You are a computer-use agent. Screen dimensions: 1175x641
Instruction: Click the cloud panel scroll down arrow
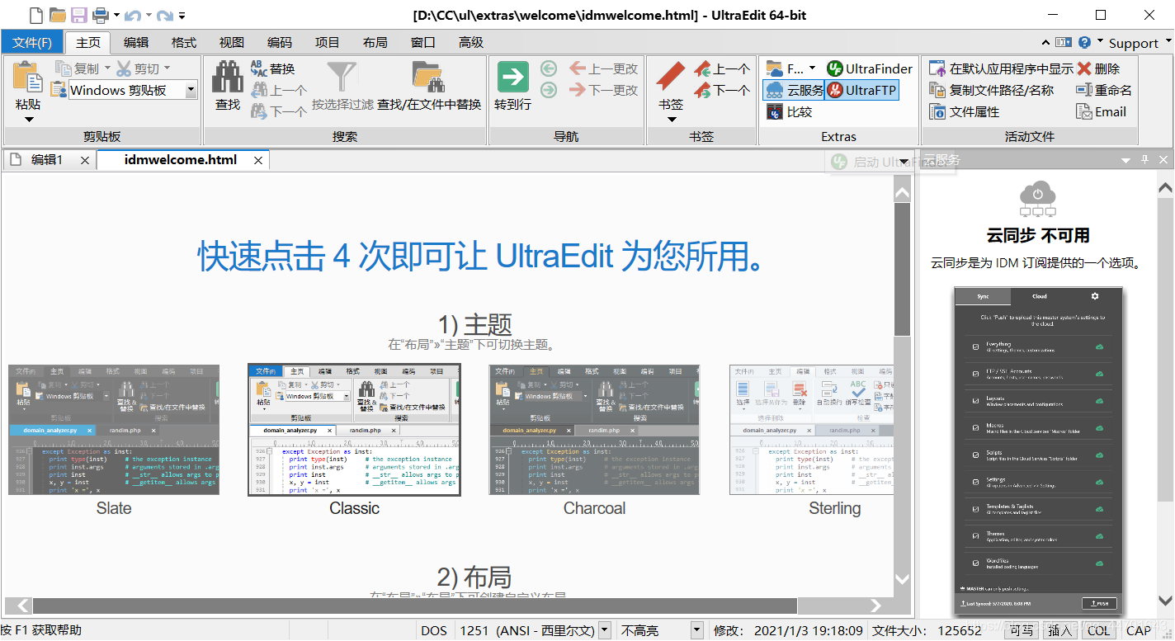pos(1164,600)
